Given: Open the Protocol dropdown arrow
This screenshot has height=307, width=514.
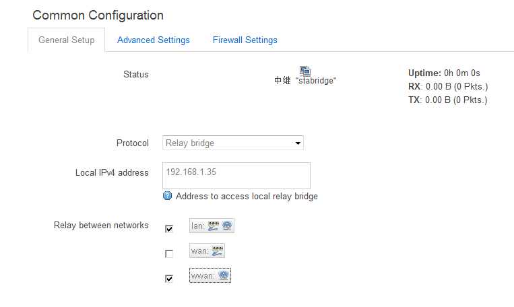Looking at the screenshot, I should [x=298, y=143].
